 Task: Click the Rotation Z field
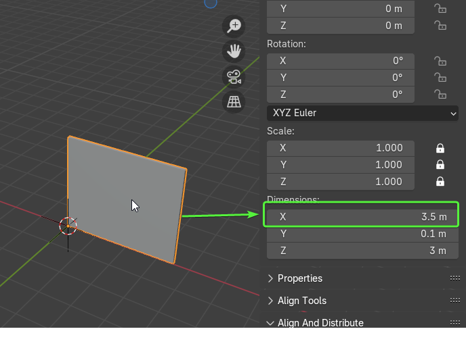(x=341, y=95)
